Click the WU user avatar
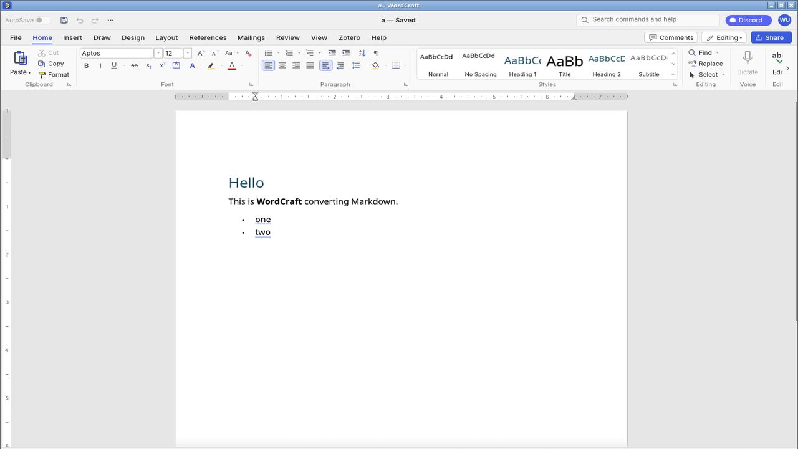The width and height of the screenshot is (798, 449). tap(784, 20)
